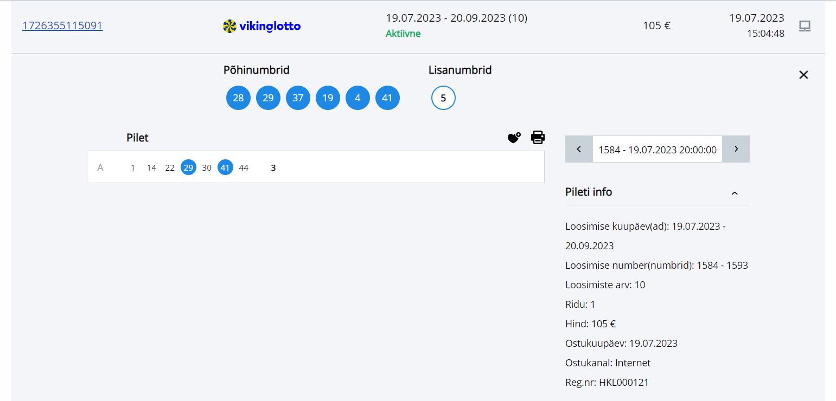Print the ticket using printer icon

click(538, 138)
